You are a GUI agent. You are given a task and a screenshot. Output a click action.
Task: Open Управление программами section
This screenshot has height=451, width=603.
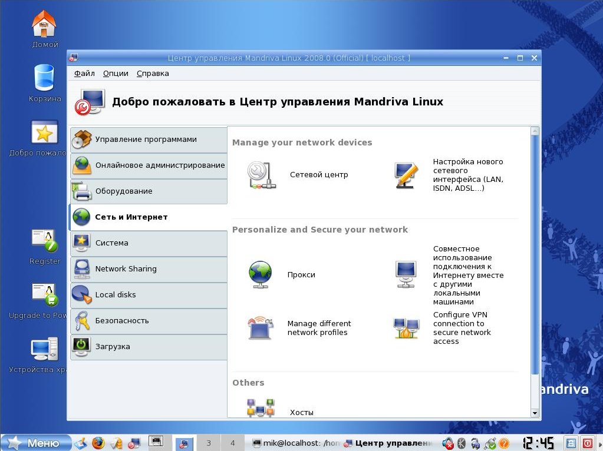[149, 140]
